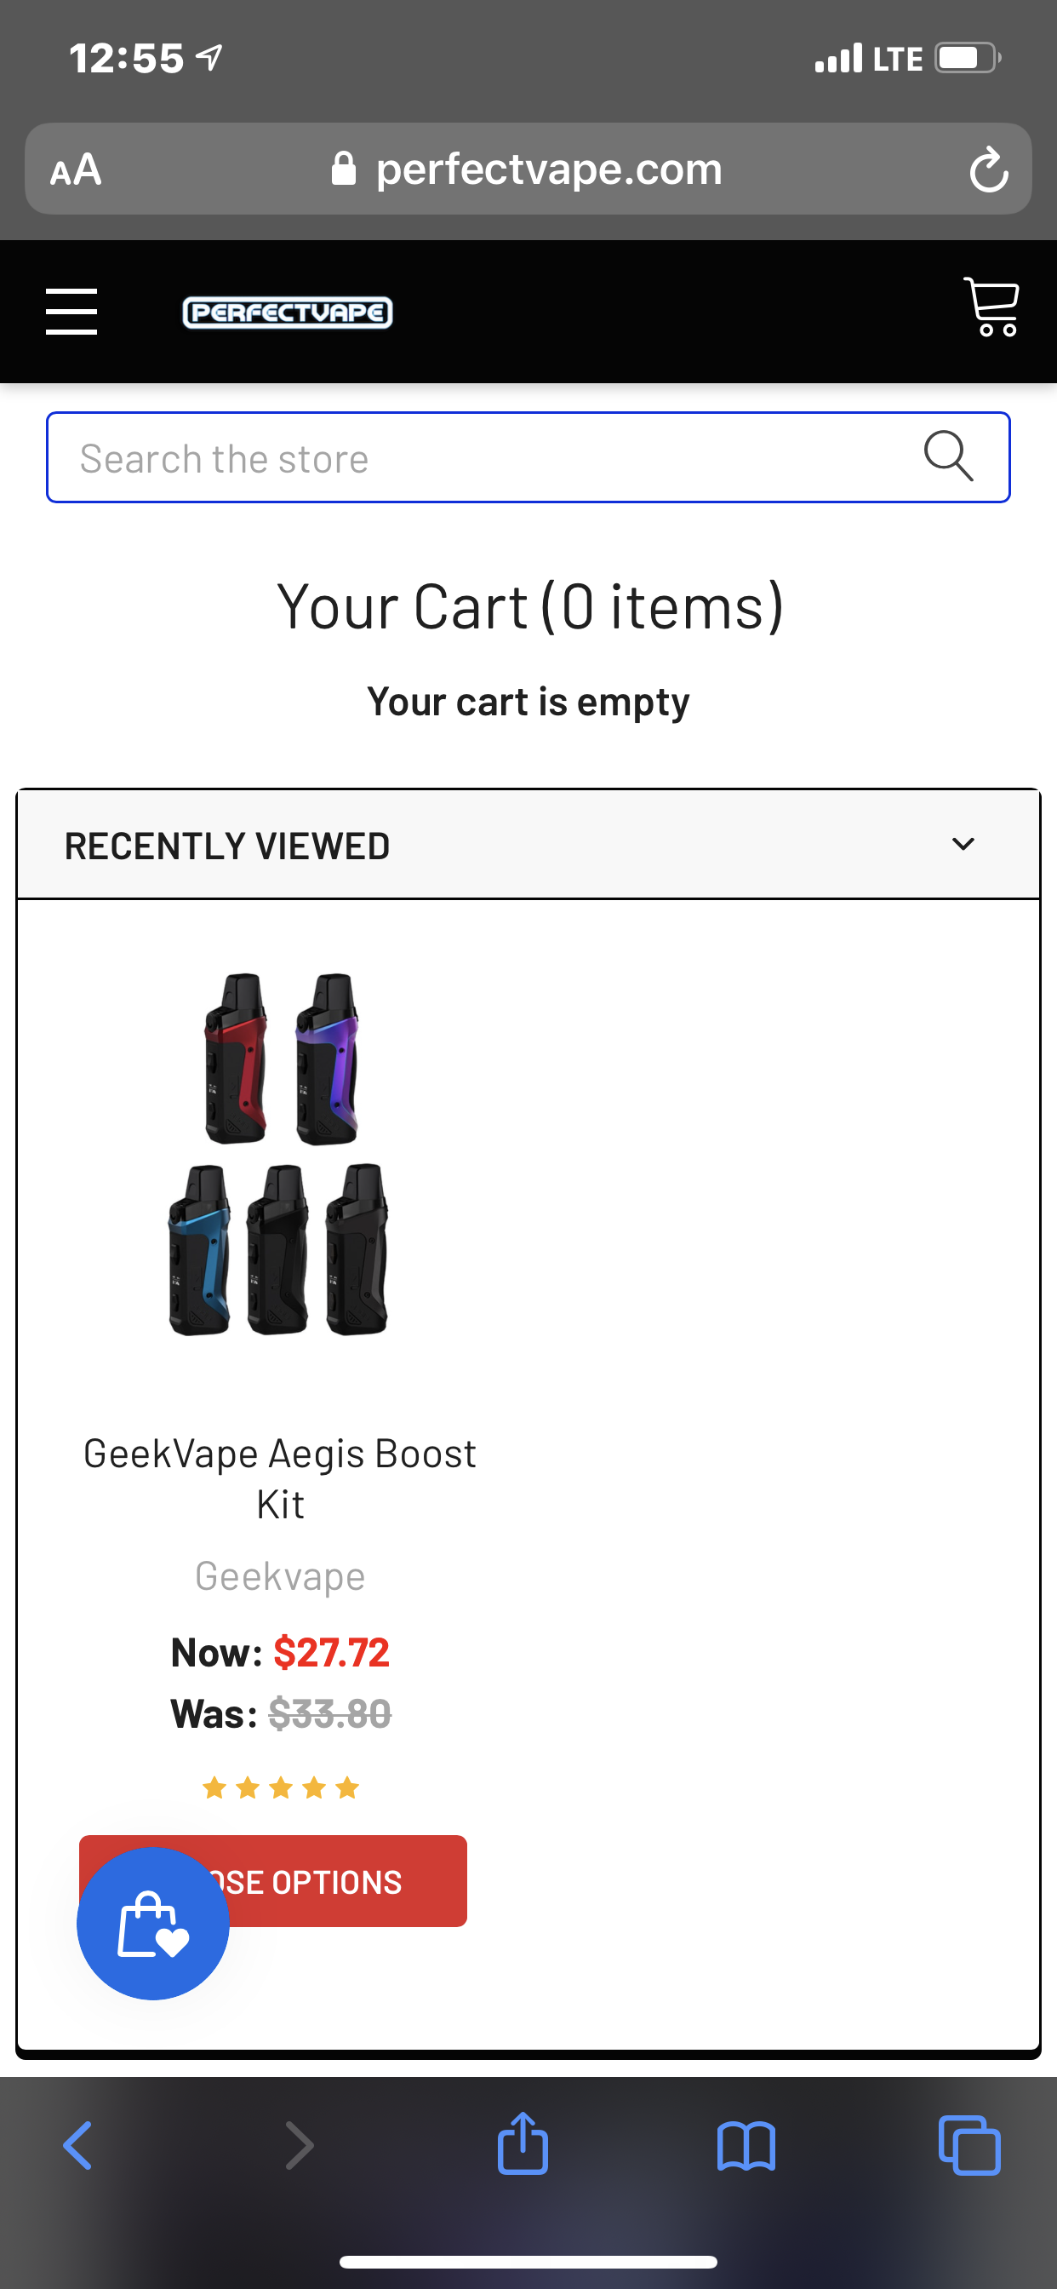Viewport: 1057px width, 2289px height.
Task: Tap Safari's reload page icon
Action: pyautogui.click(x=988, y=169)
